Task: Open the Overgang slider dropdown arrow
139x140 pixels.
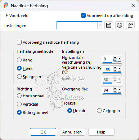Action: point(119,90)
